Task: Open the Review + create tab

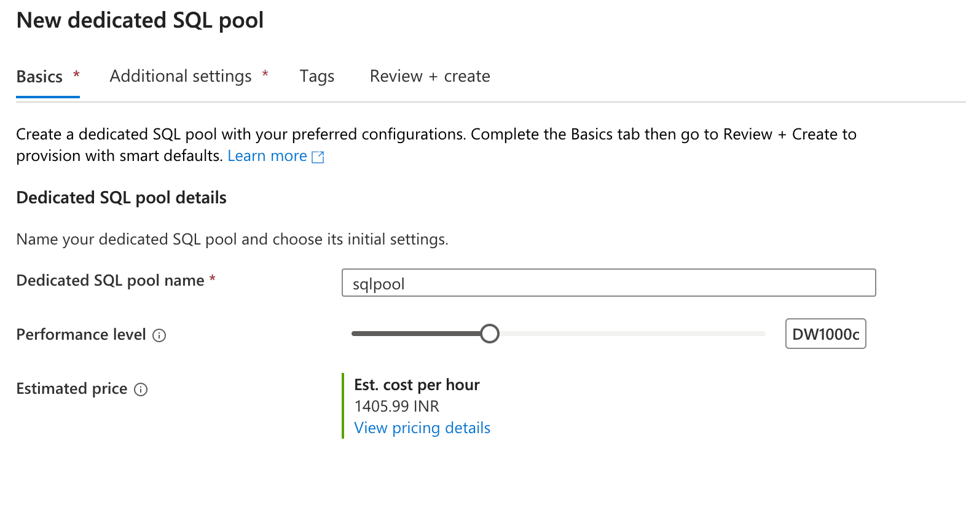Action: click(x=430, y=77)
